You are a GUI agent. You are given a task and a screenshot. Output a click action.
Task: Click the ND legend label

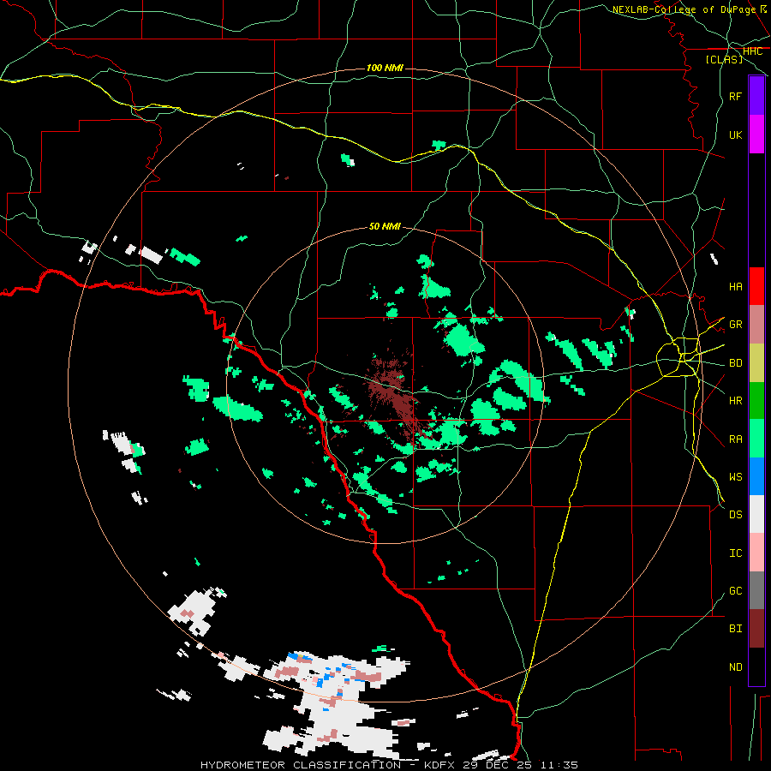pos(735,667)
